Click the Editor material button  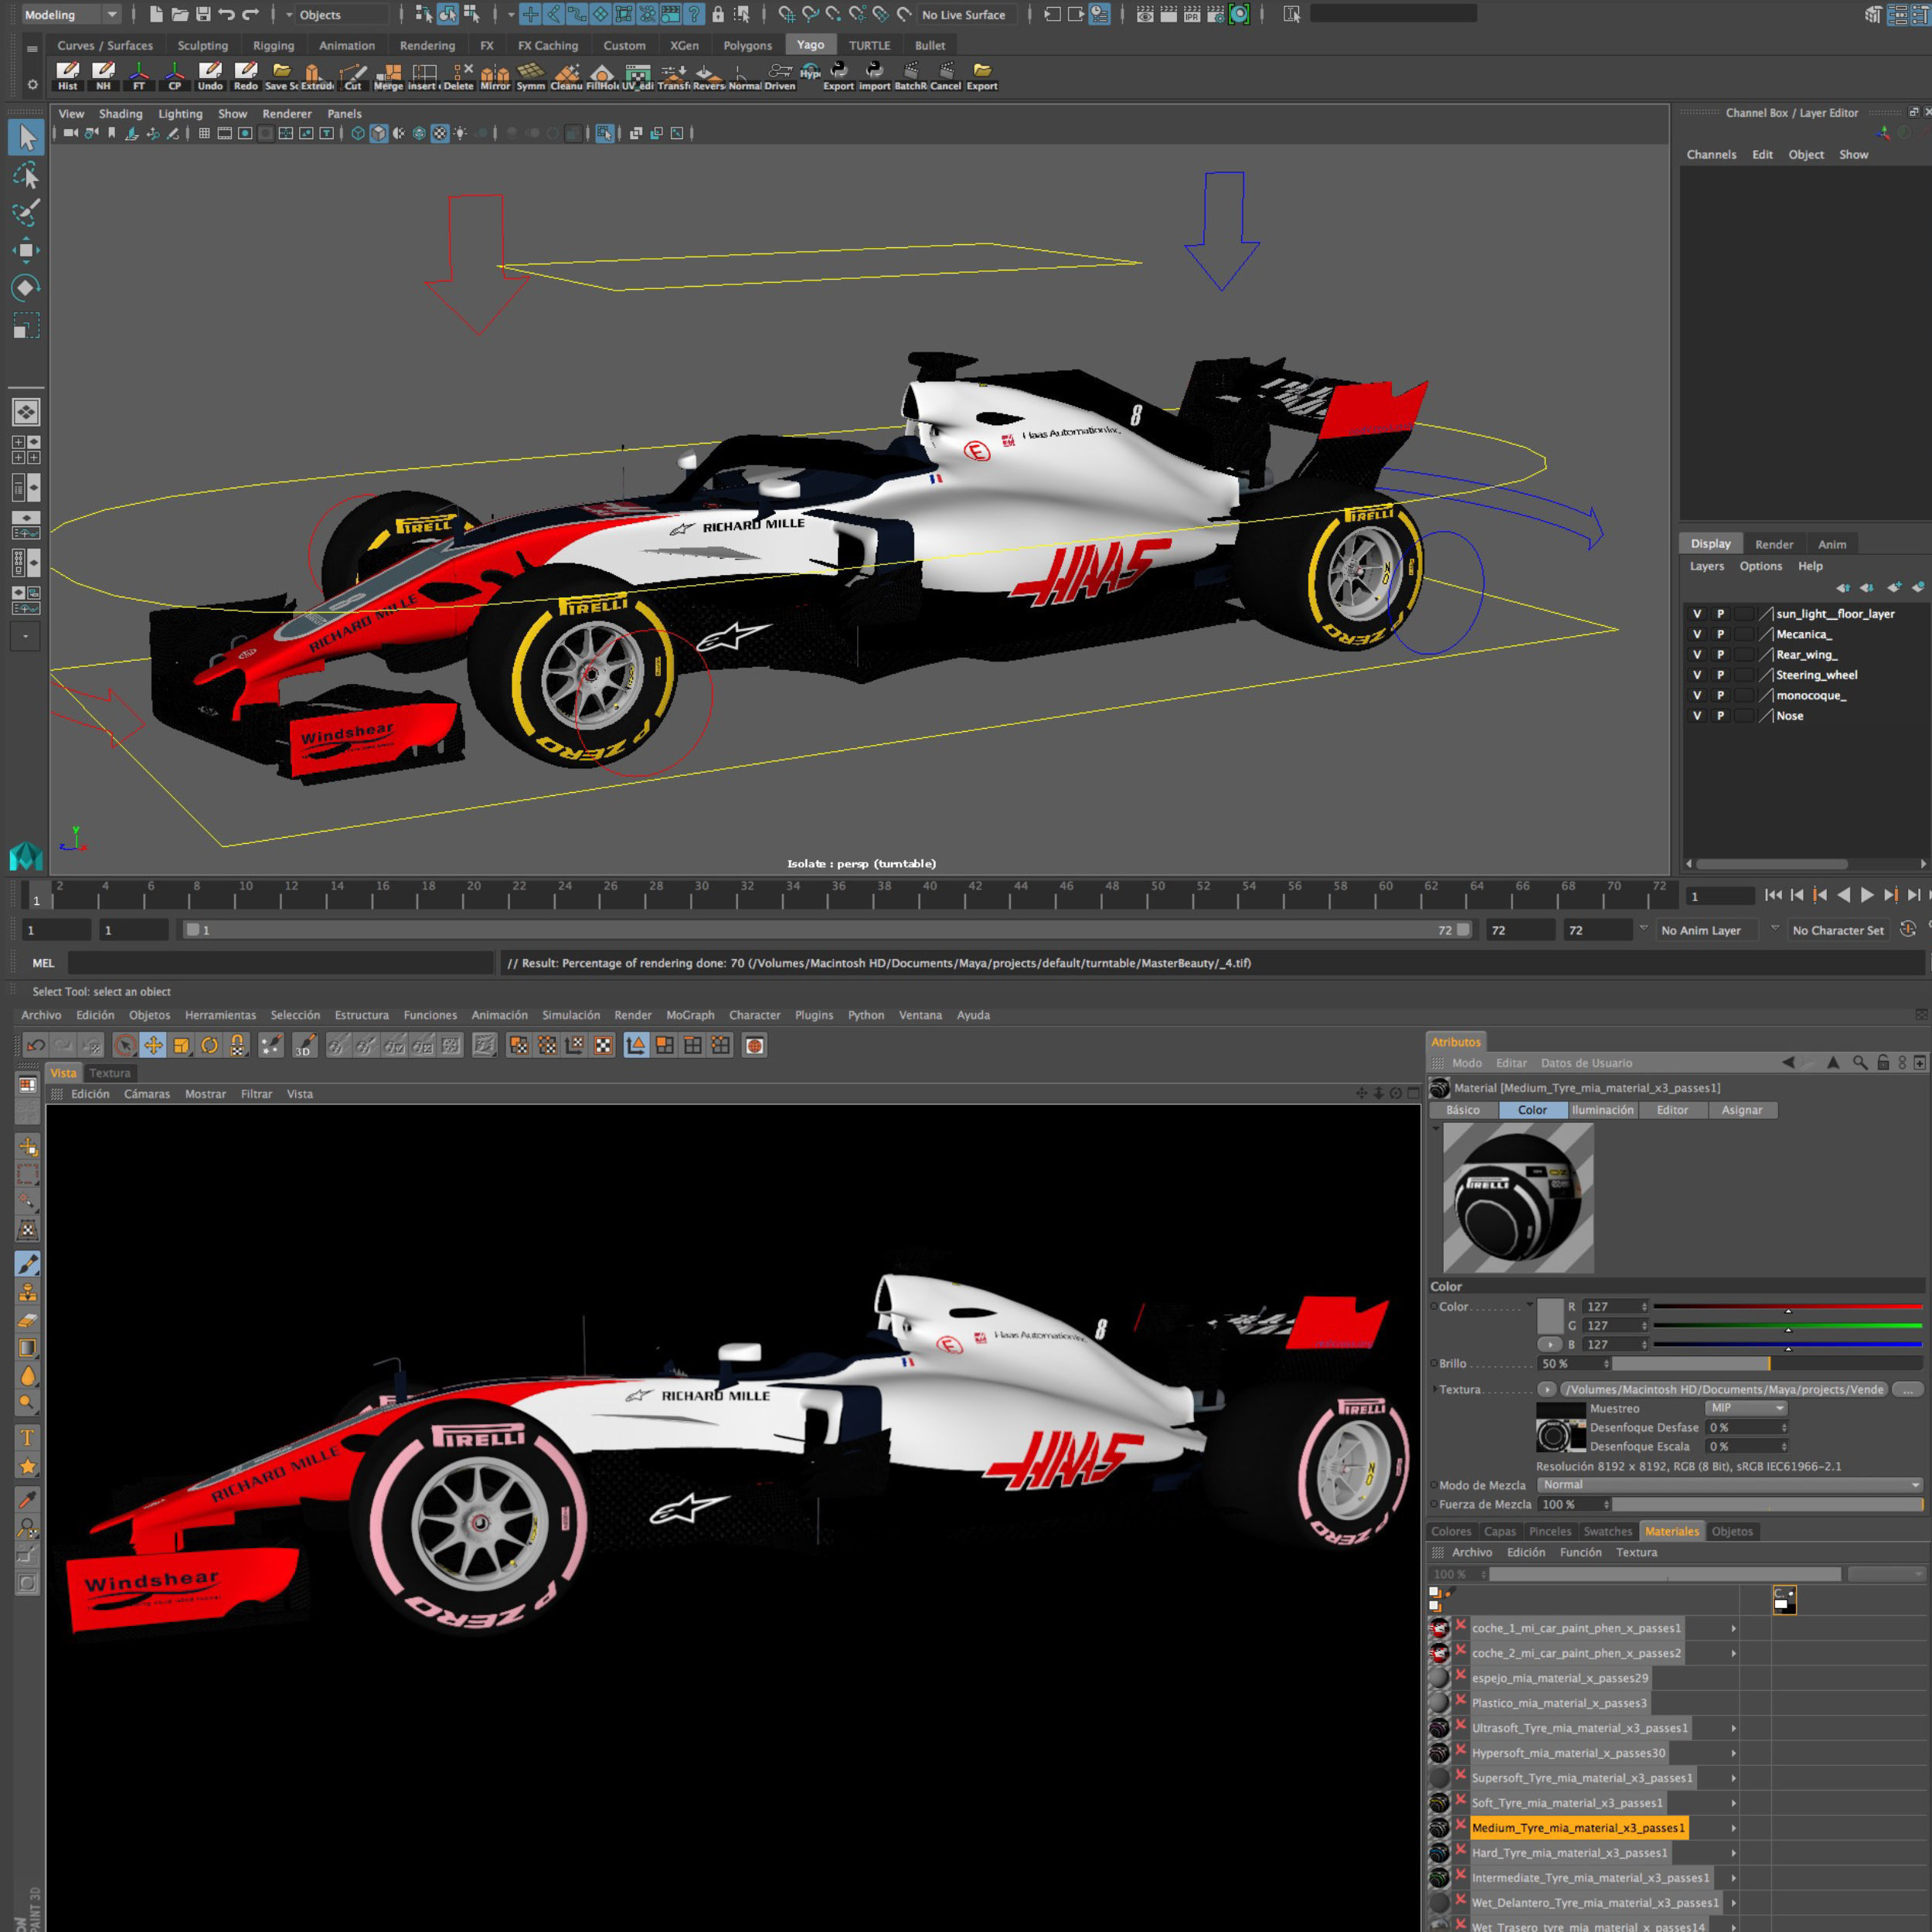pos(1672,1110)
